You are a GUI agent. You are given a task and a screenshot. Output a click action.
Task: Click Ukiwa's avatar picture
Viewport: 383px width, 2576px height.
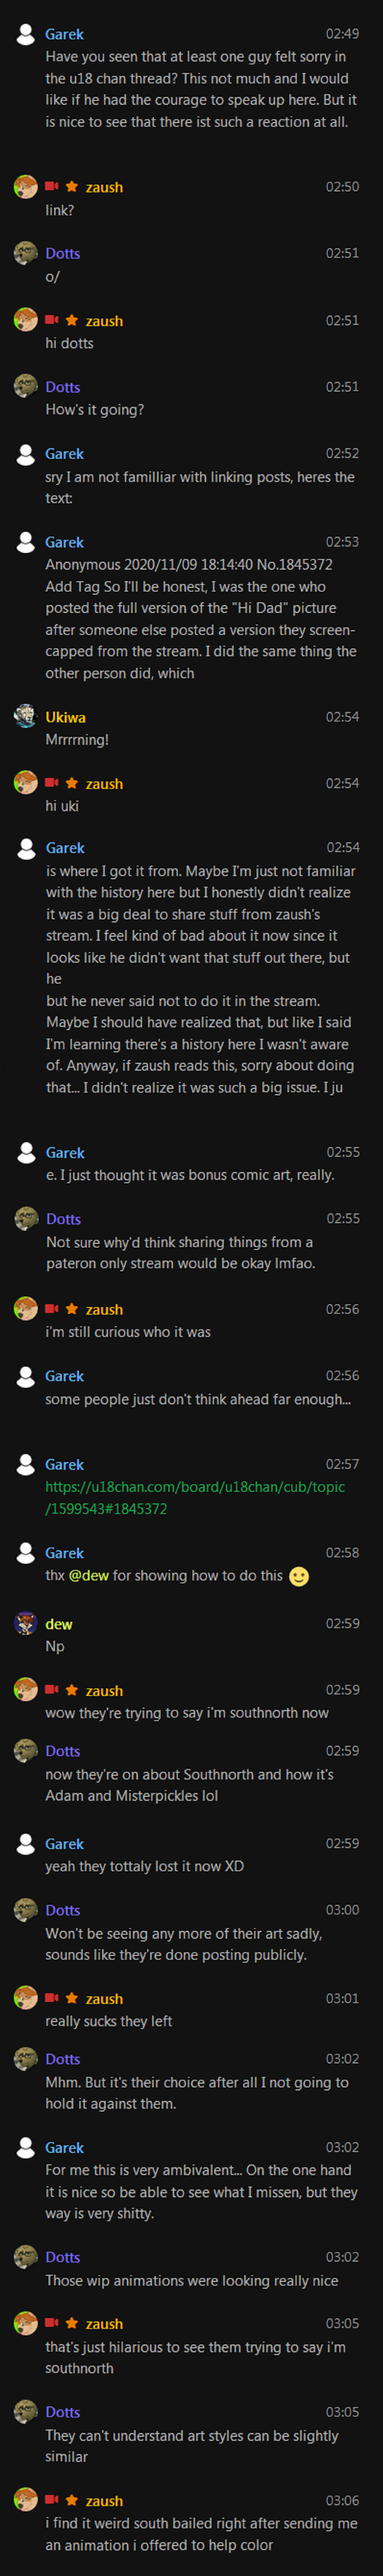[x=26, y=716]
